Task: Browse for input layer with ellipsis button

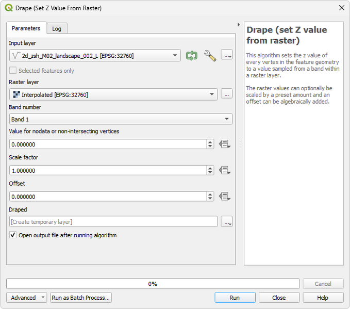Action: (227, 56)
